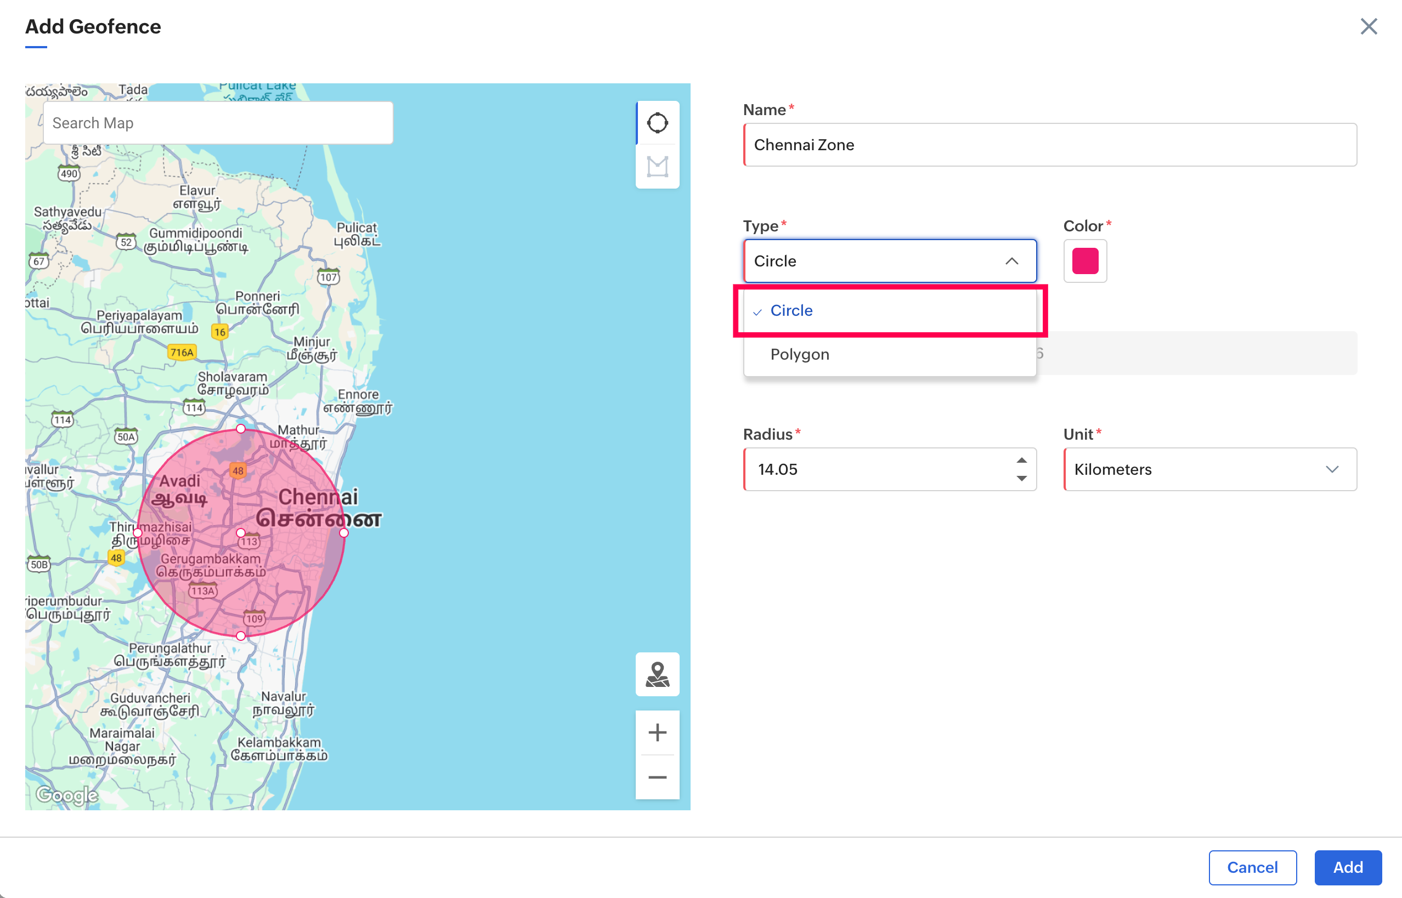
Task: Click the center handle of the geofence circle
Action: pyautogui.click(x=240, y=532)
